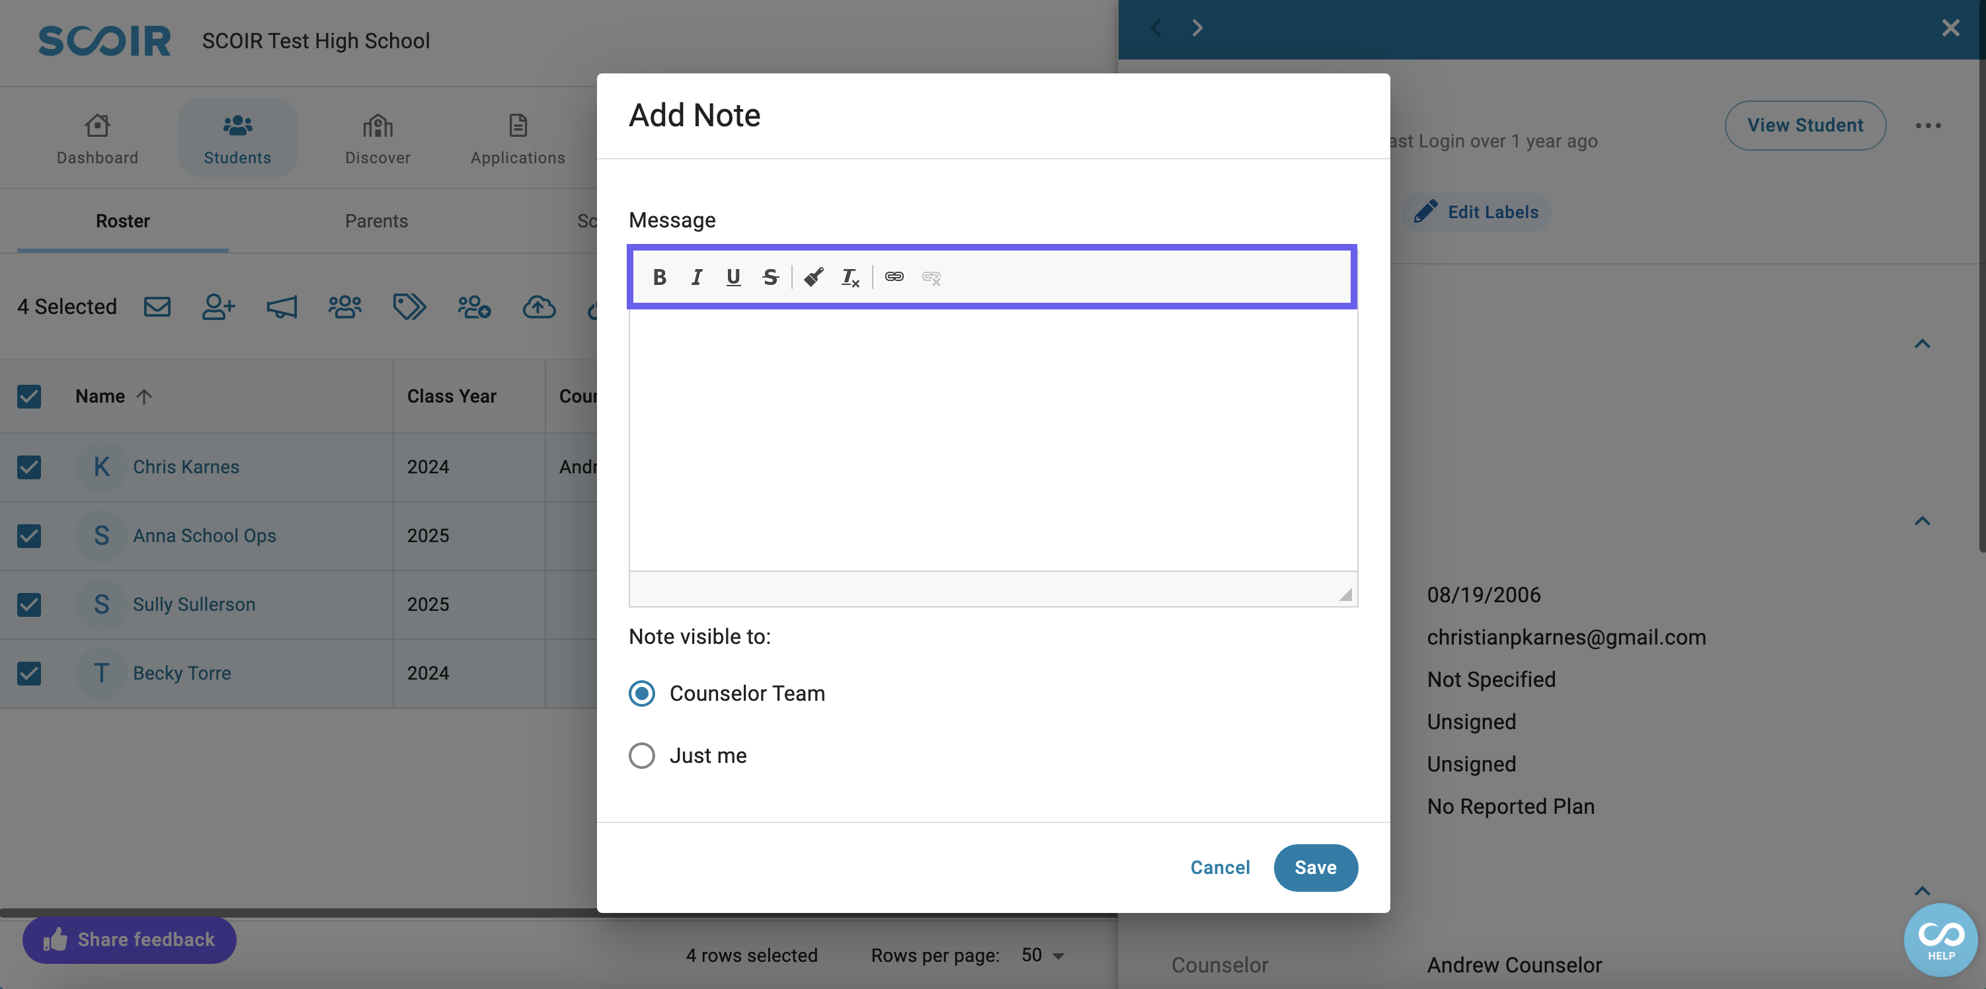Navigate to the Dashboard section
This screenshot has width=1986, height=989.
click(x=98, y=137)
